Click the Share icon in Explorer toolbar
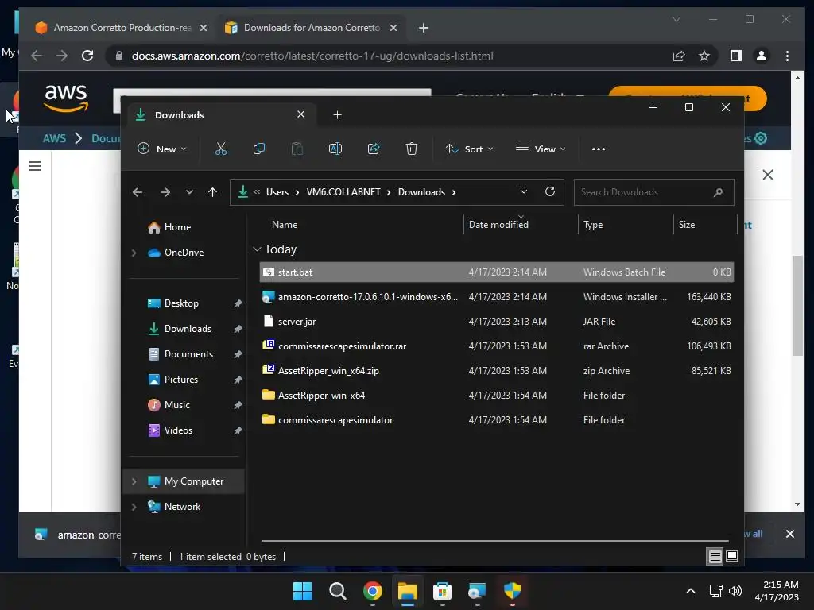Image resolution: width=814 pixels, height=610 pixels. (x=374, y=149)
